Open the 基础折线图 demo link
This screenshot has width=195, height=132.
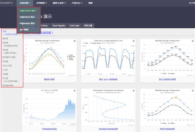tap(49, 79)
